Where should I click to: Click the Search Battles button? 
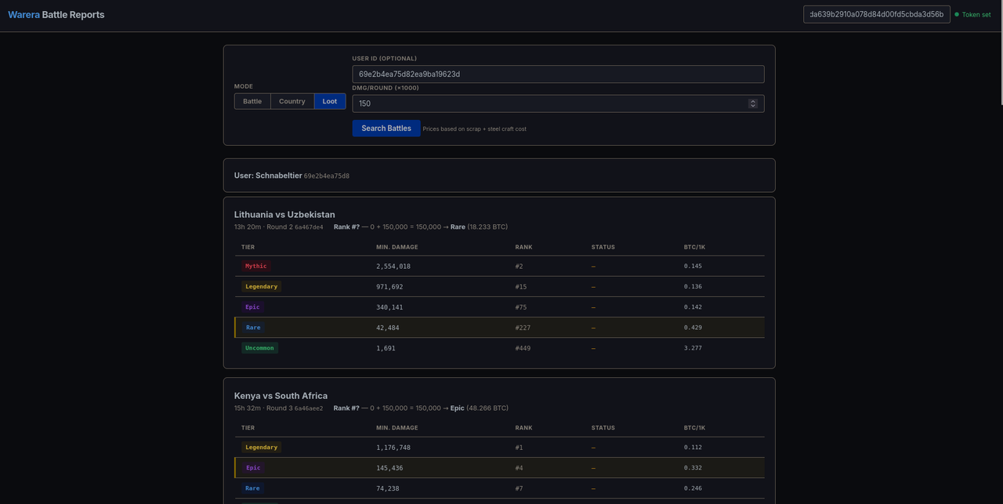point(386,129)
